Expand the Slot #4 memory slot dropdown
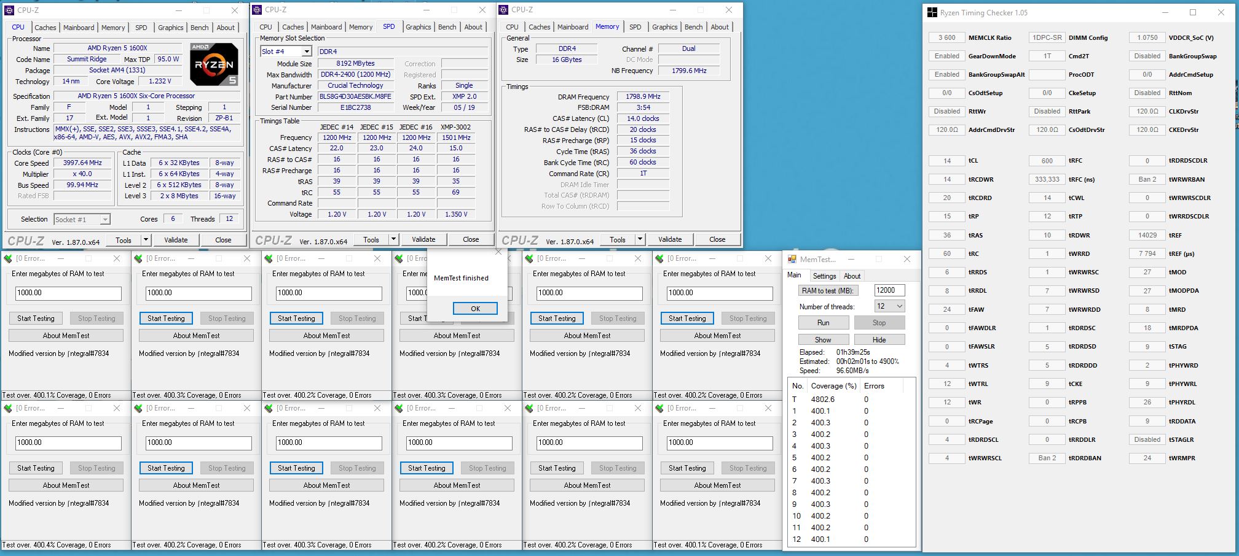 tap(306, 52)
